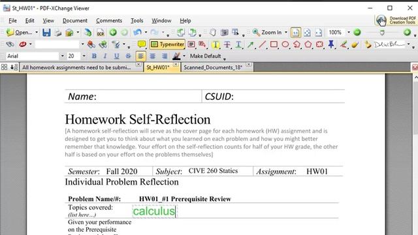Click the Print icon in toolbar
Image resolution: width=418 pixels, height=235 pixels.
click(58, 33)
